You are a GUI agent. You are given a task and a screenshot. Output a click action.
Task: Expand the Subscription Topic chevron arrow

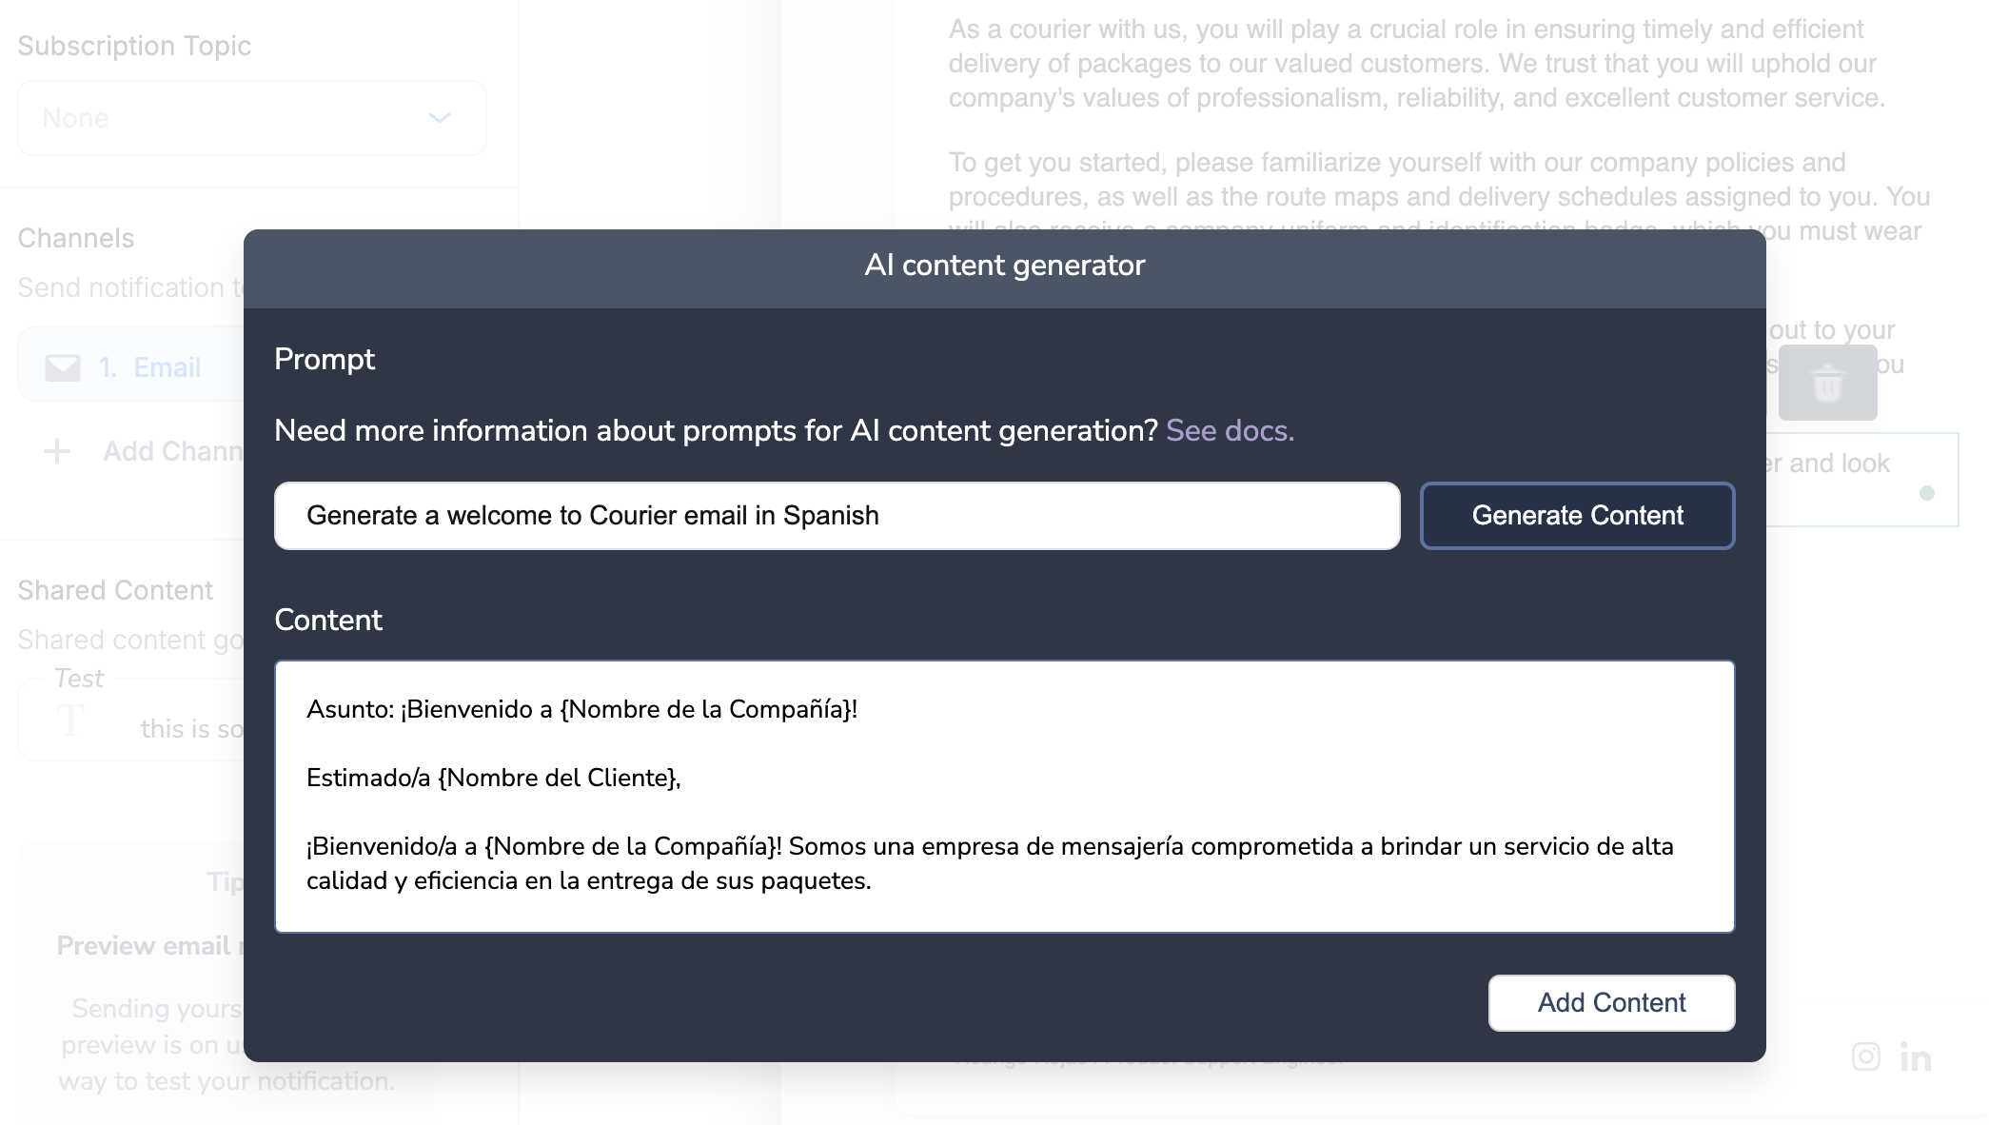pyautogui.click(x=439, y=118)
